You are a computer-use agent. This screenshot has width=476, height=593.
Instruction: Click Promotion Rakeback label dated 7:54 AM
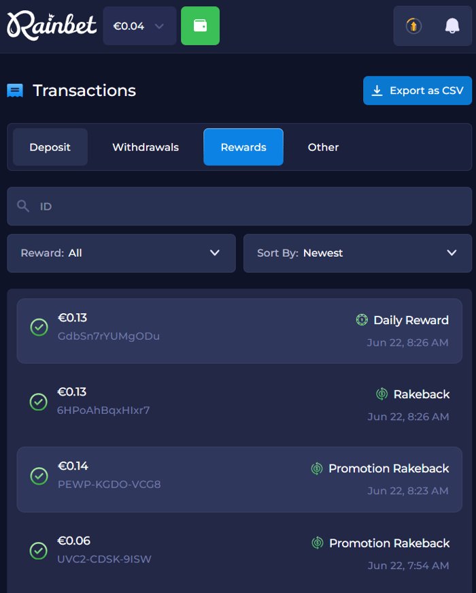[390, 543]
